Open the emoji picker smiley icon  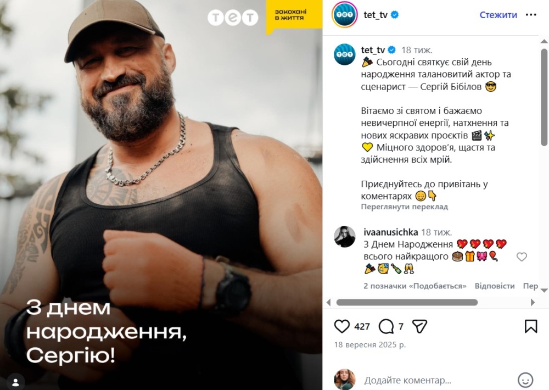[525, 380]
